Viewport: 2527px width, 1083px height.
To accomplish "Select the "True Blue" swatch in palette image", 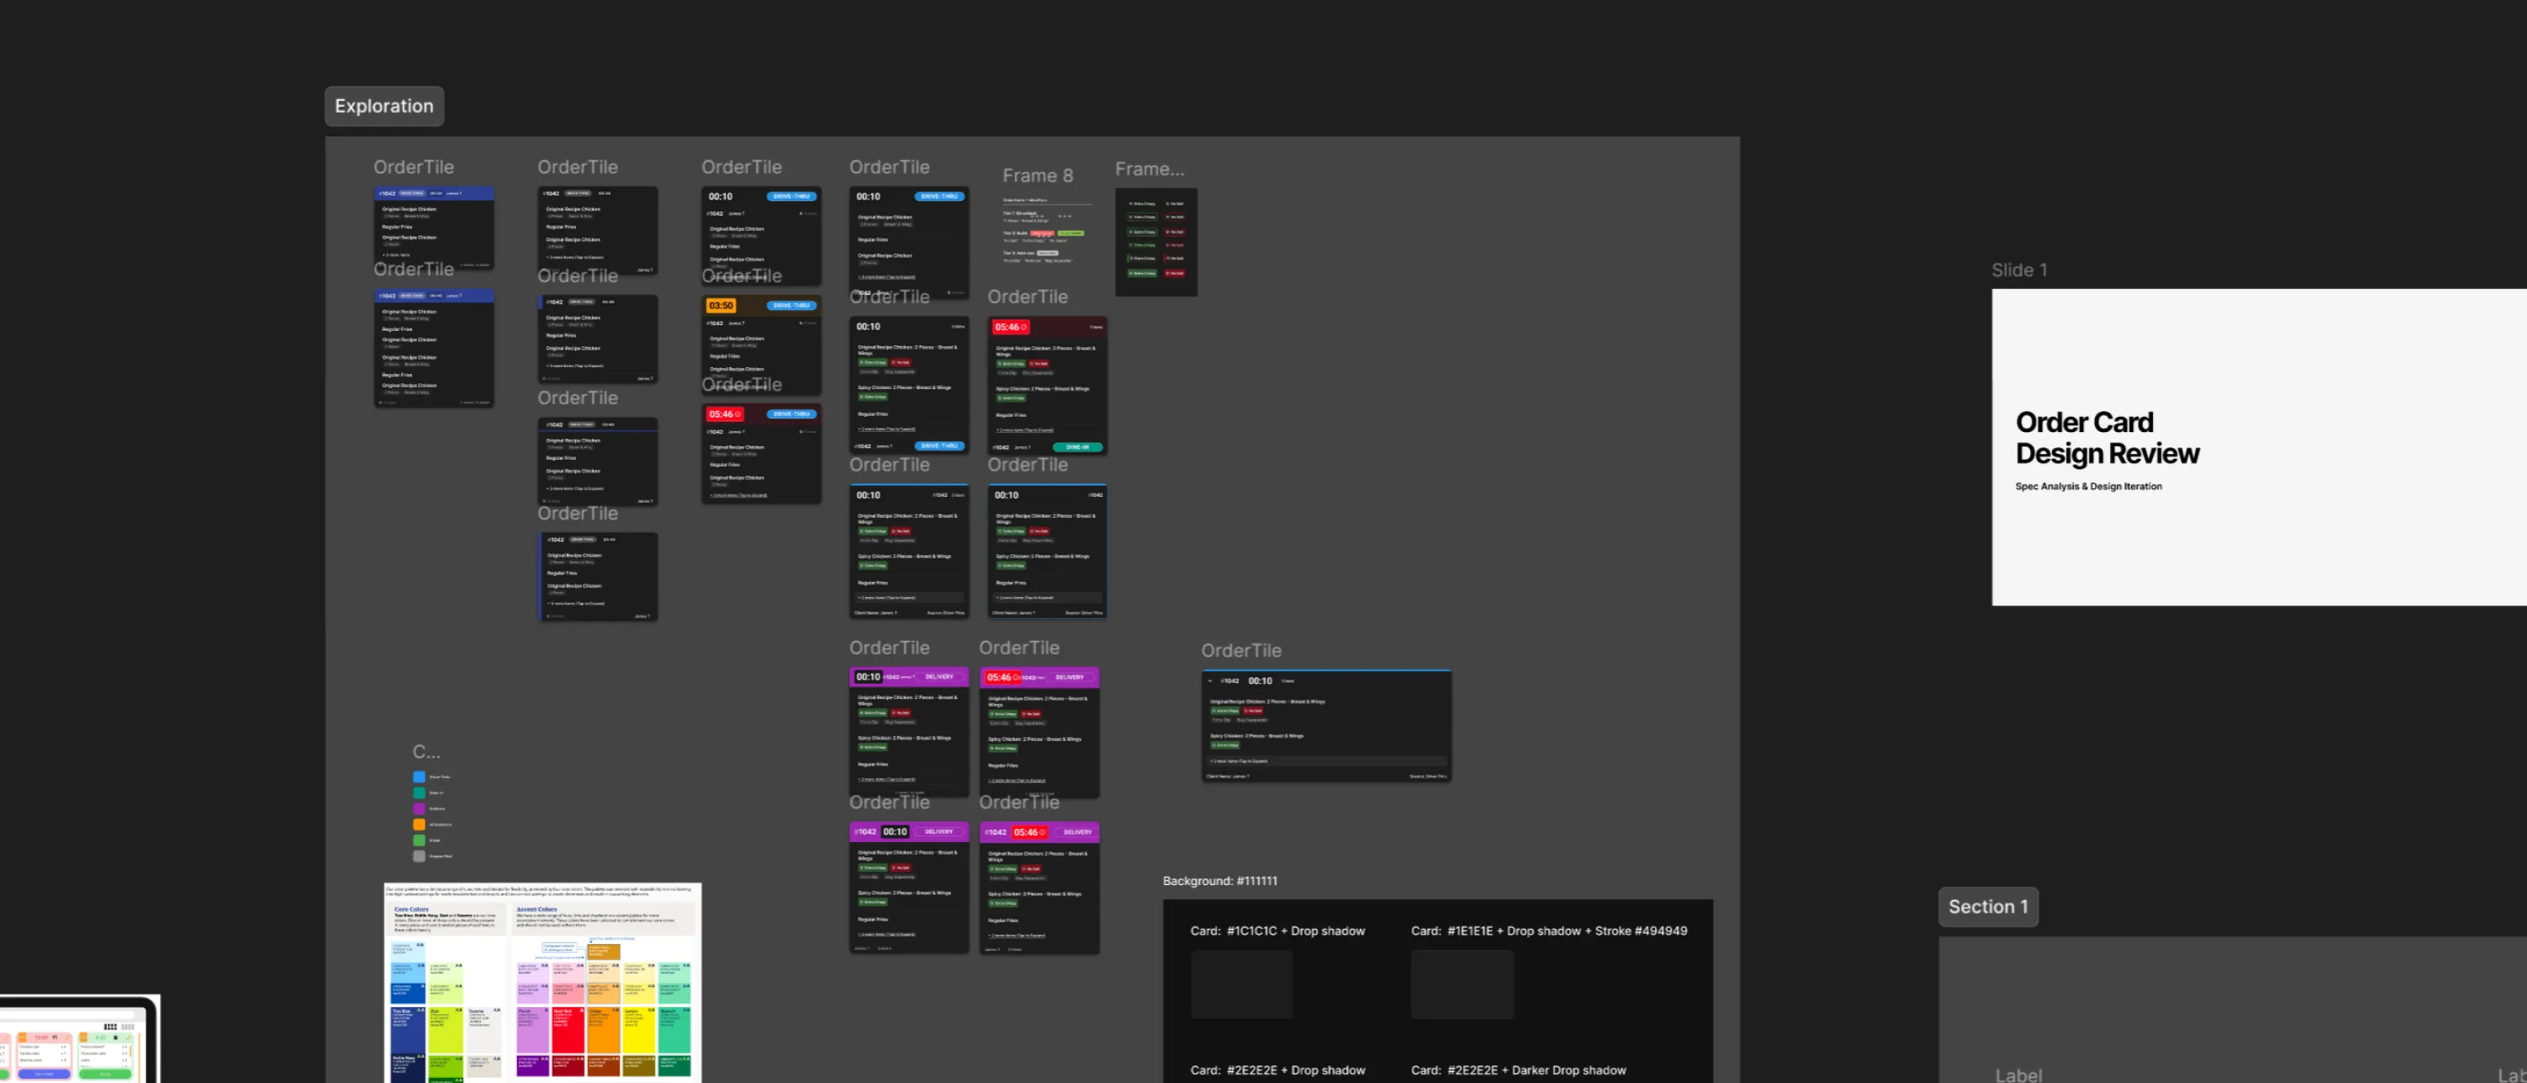I will [x=407, y=1029].
